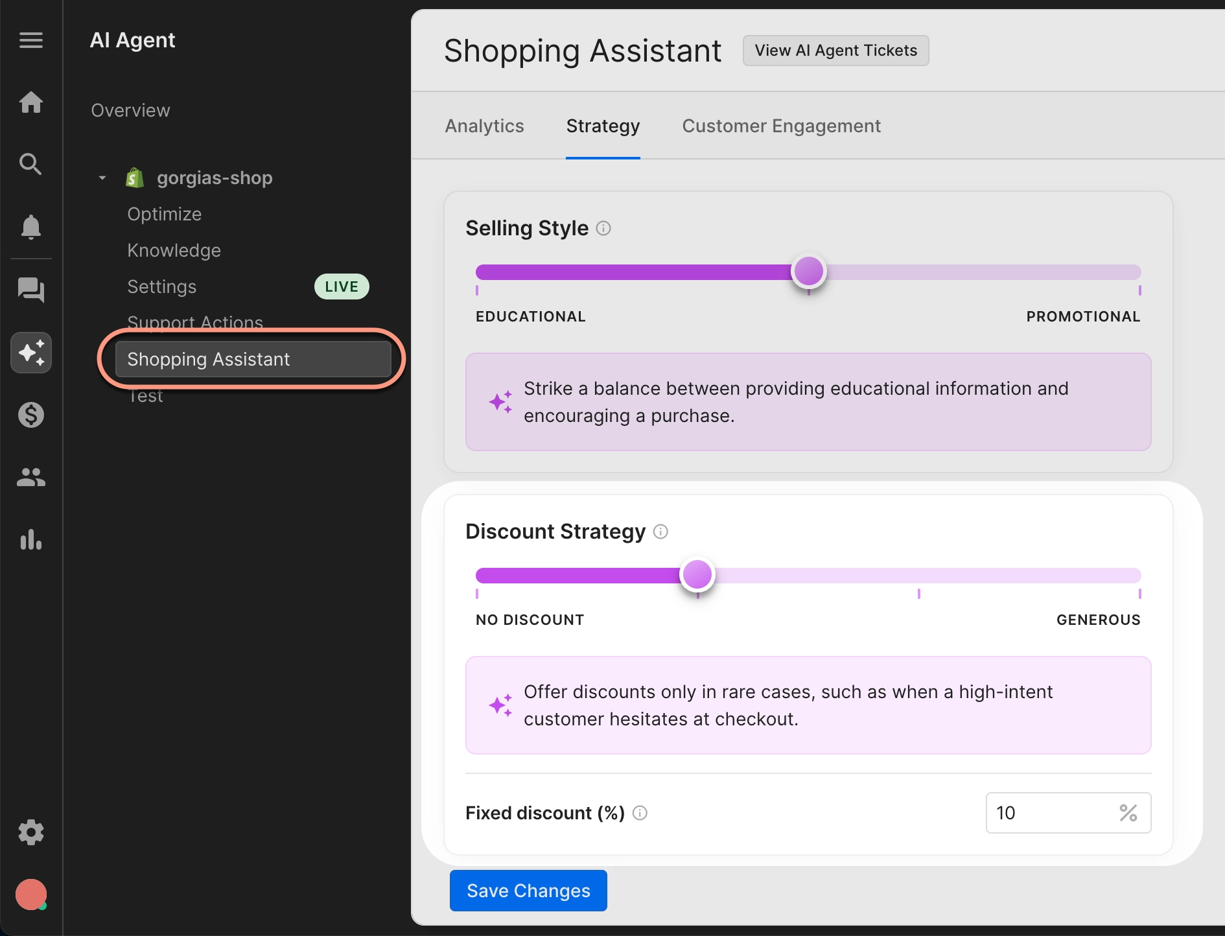Click Fixed discount info icon
The image size is (1225, 936).
point(640,813)
